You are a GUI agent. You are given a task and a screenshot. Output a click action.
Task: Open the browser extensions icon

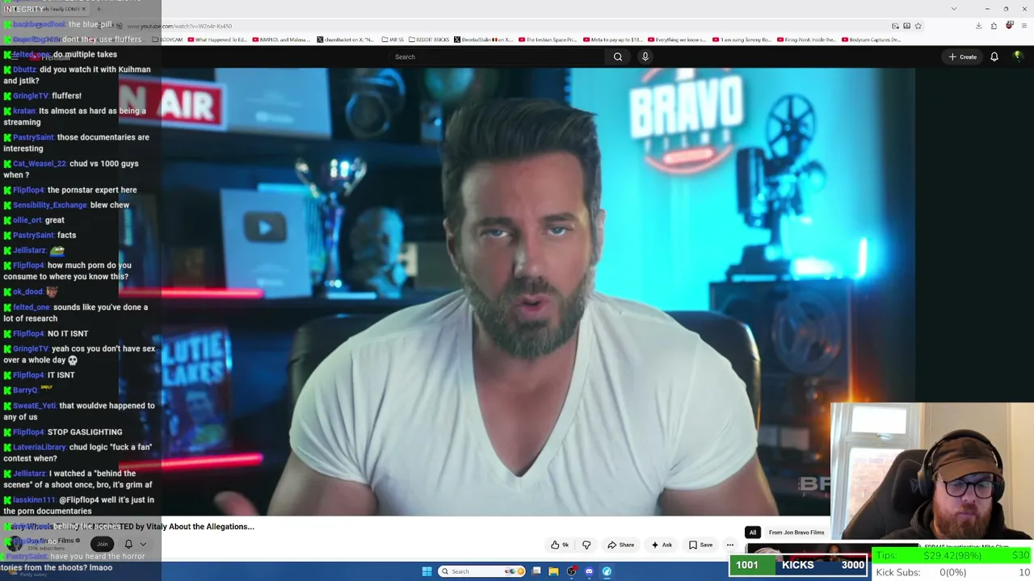[x=994, y=26]
